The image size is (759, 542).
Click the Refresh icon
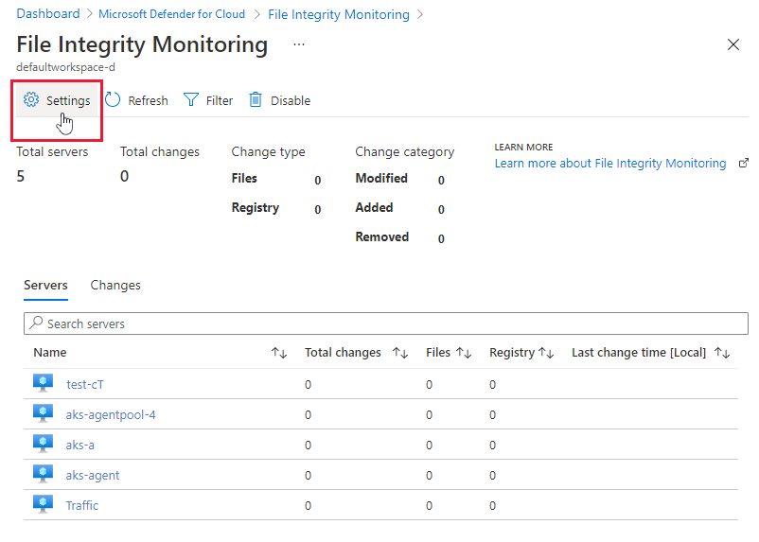(x=113, y=100)
